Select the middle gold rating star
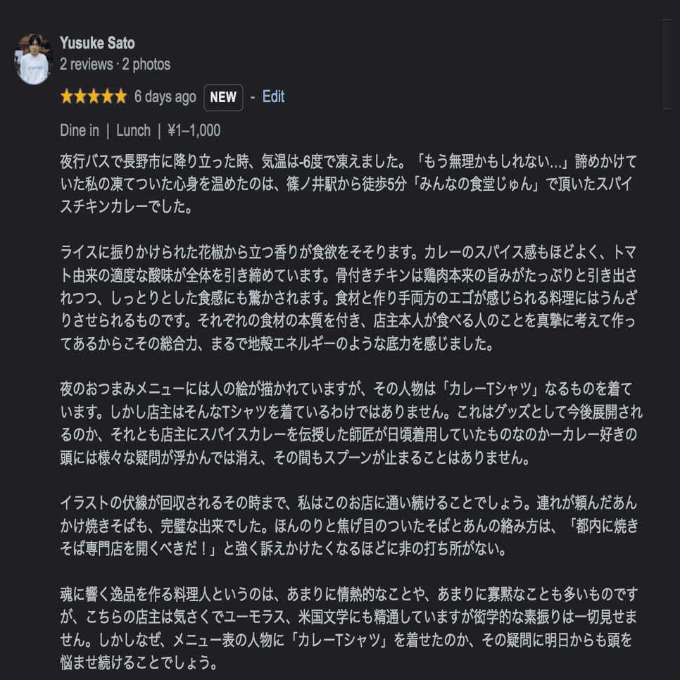The width and height of the screenshot is (680, 680). tap(94, 97)
